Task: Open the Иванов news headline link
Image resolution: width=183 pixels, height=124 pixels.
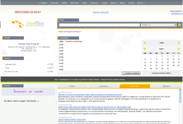Action: (x=90, y=94)
